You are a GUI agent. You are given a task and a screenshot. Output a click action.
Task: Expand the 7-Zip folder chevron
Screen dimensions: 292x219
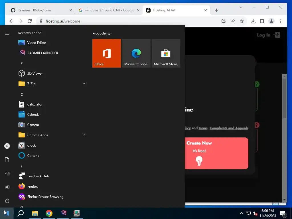[84, 84]
